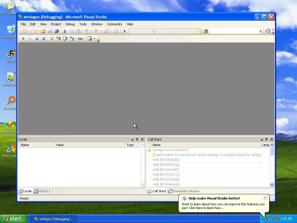The width and height of the screenshot is (297, 223).
Task: Click the Restart debugging icon
Action: tap(44, 39)
